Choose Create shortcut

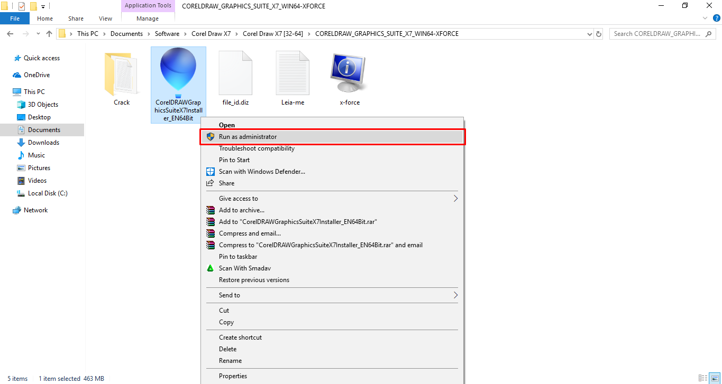pos(332,338)
